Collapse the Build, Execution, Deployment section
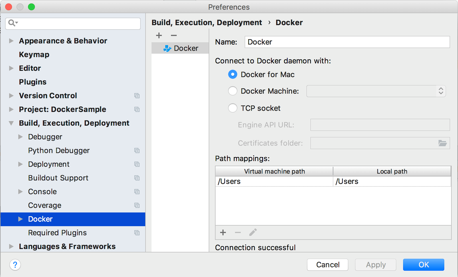458x277 pixels. click(x=11, y=123)
